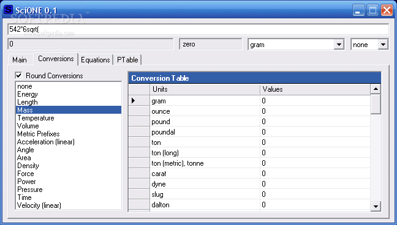Image resolution: width=397 pixels, height=225 pixels.
Task: Click the row header beside ounce
Action: (139, 111)
